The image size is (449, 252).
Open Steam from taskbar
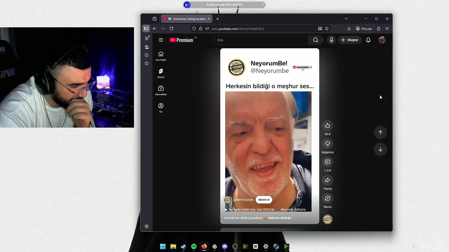(183, 246)
